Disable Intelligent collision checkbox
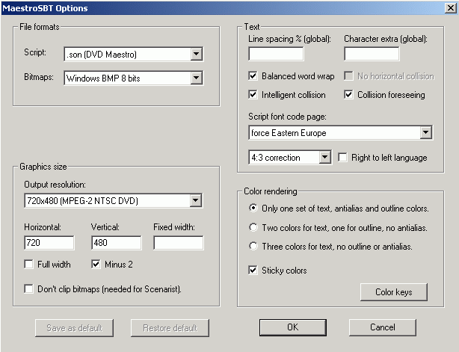 pos(253,95)
